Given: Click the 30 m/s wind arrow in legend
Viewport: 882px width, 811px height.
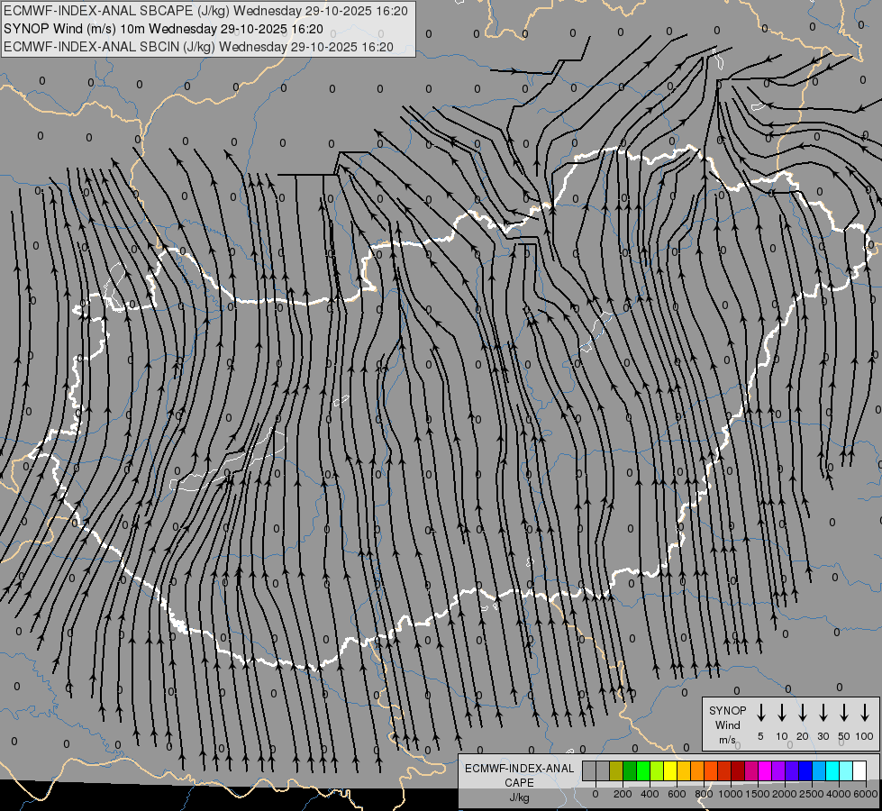Looking at the screenshot, I should (x=823, y=713).
